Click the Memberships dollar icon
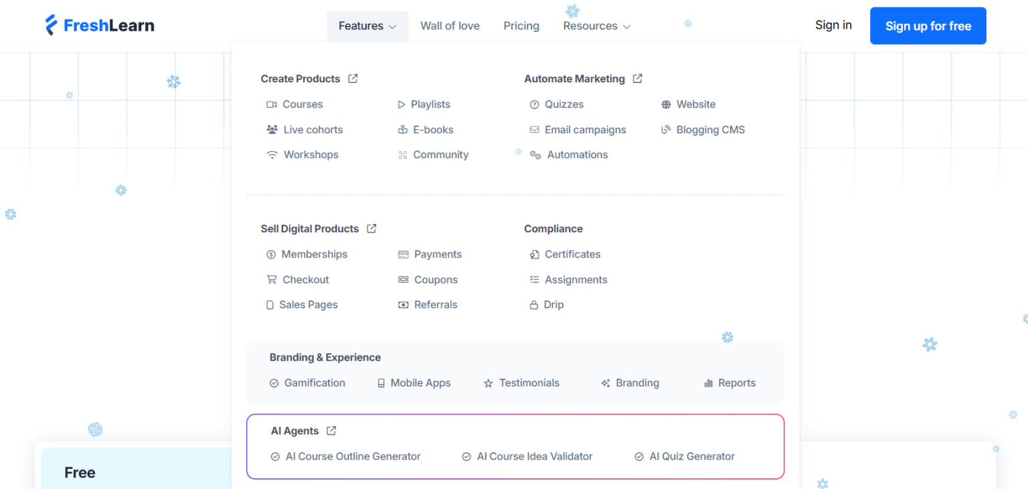 [x=272, y=254]
